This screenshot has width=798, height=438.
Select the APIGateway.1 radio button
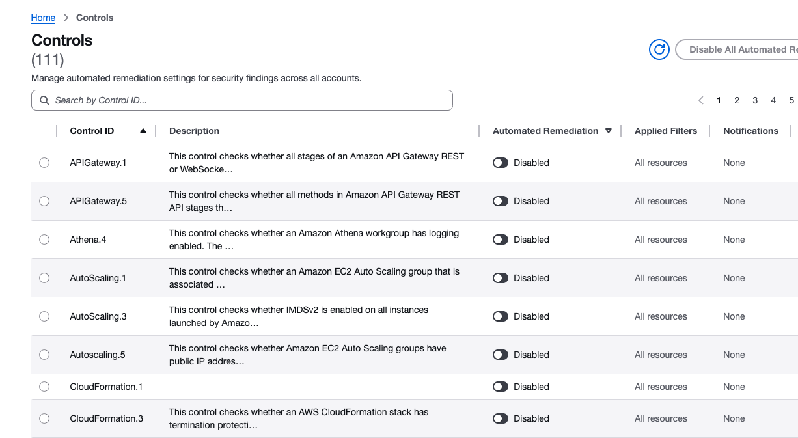click(44, 163)
